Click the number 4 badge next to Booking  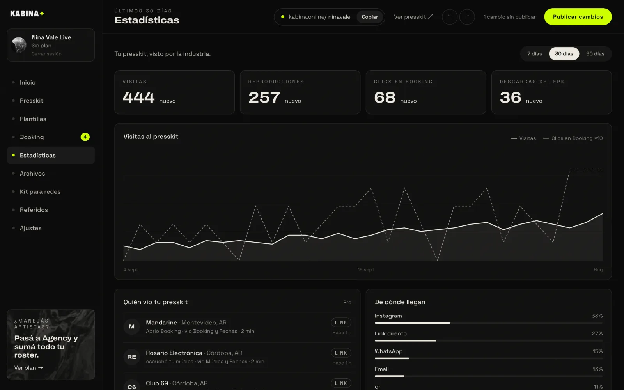coord(85,137)
